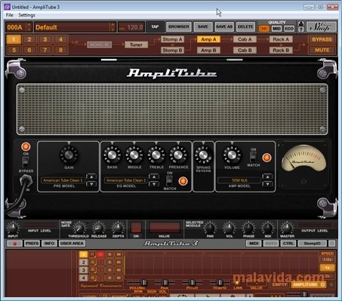Open the Settings menu

tap(26, 15)
